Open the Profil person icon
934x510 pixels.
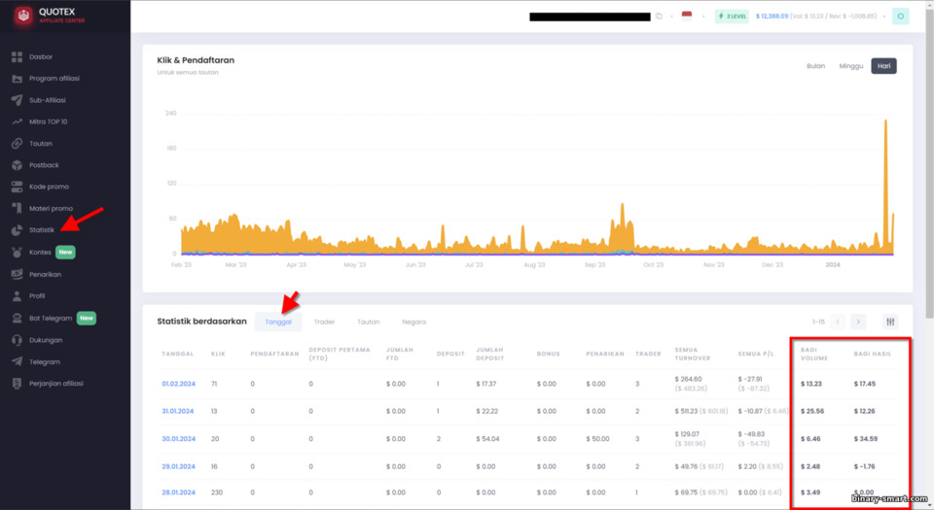click(x=17, y=296)
